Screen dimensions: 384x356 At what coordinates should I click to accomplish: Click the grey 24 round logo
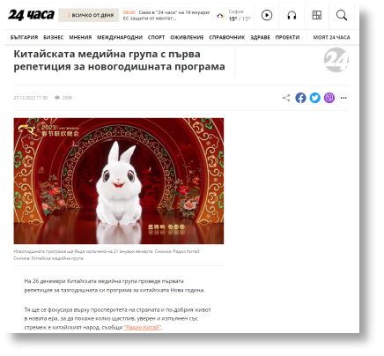click(336, 60)
